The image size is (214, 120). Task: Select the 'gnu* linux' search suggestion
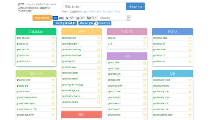[x=90, y=12]
